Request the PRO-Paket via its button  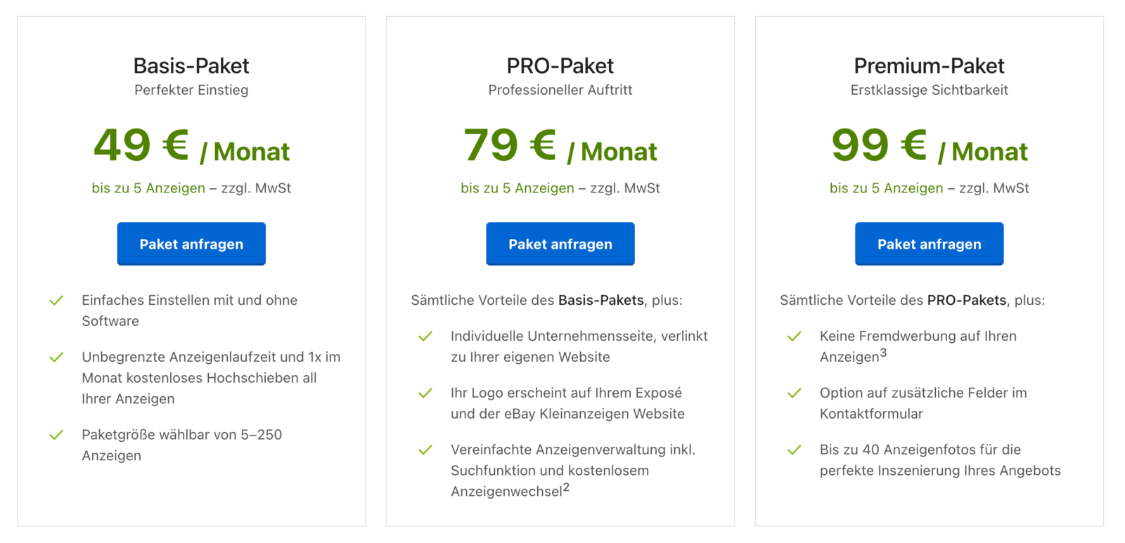click(x=560, y=244)
